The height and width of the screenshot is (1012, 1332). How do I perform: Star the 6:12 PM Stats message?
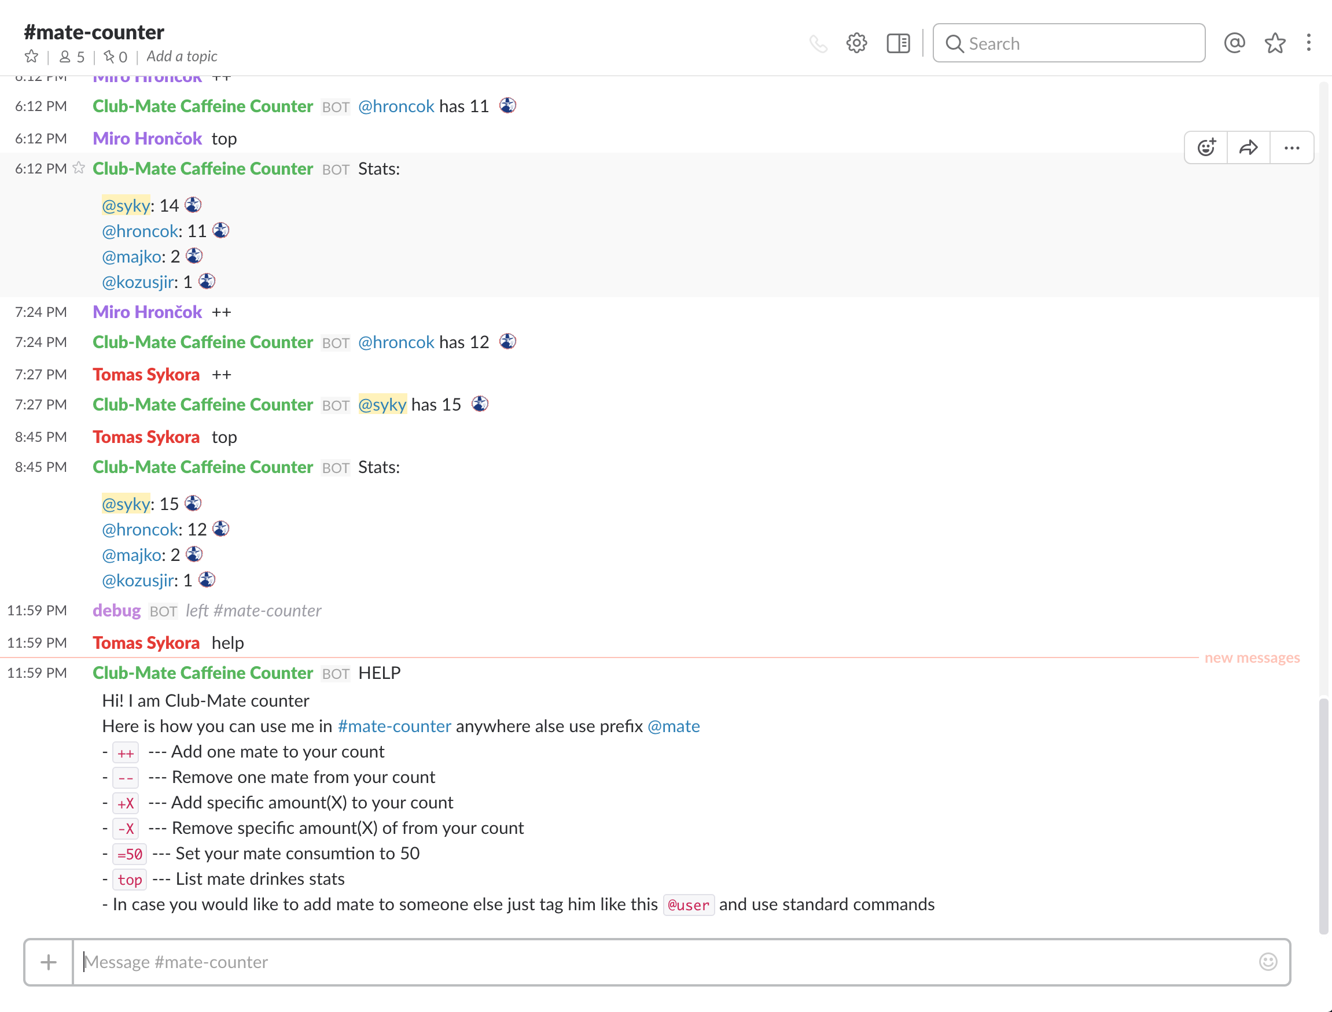(x=78, y=168)
